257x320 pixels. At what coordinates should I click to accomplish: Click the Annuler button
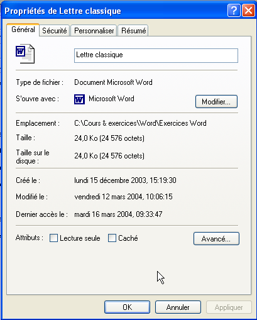click(178, 307)
